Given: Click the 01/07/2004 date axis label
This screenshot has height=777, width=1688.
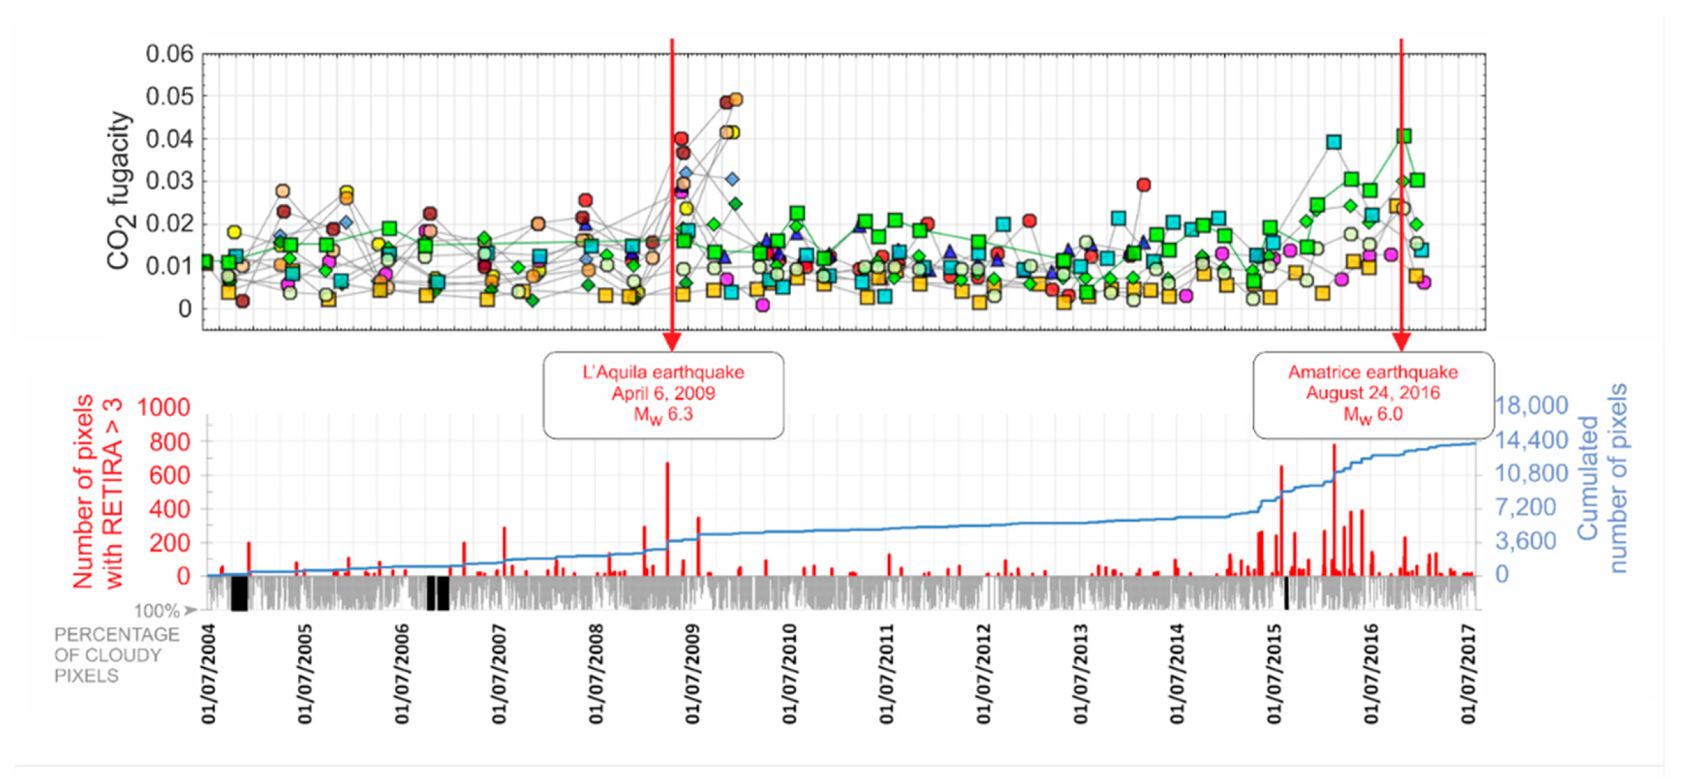Looking at the screenshot, I should click(208, 673).
